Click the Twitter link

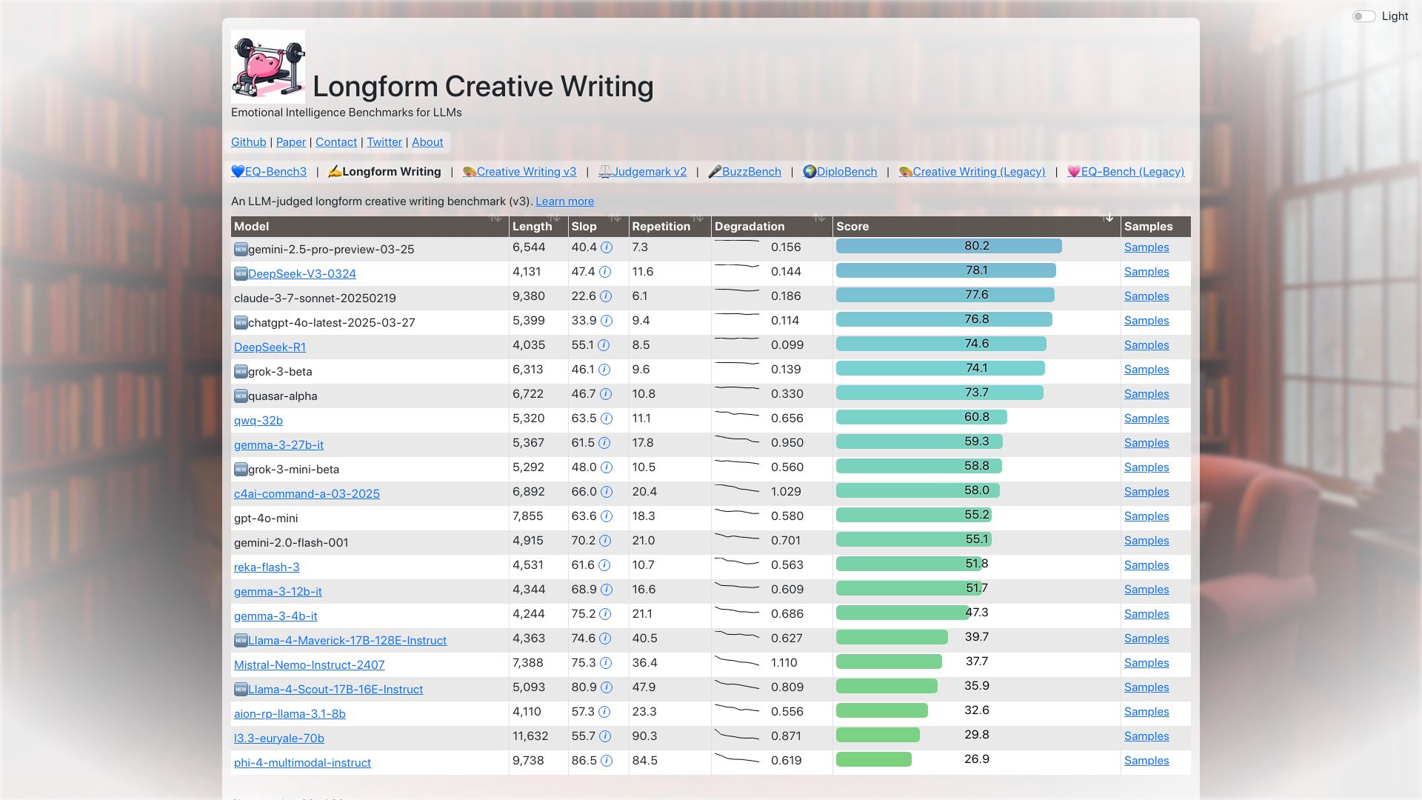pos(384,142)
